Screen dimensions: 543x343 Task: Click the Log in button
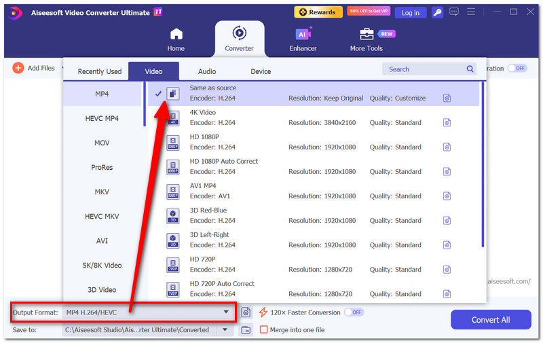click(411, 13)
